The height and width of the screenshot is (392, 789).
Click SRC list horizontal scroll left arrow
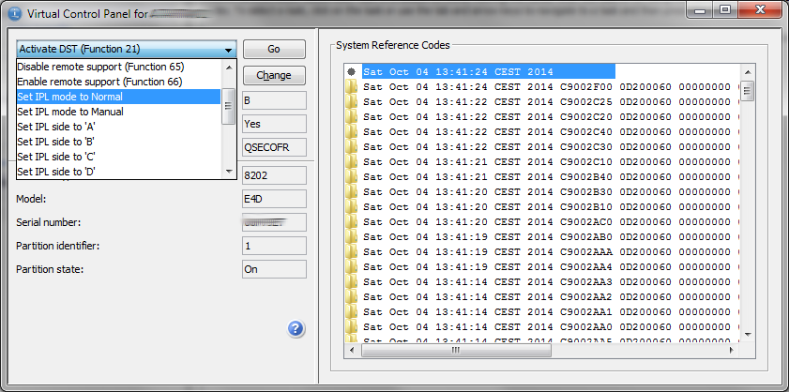pyautogui.click(x=352, y=350)
